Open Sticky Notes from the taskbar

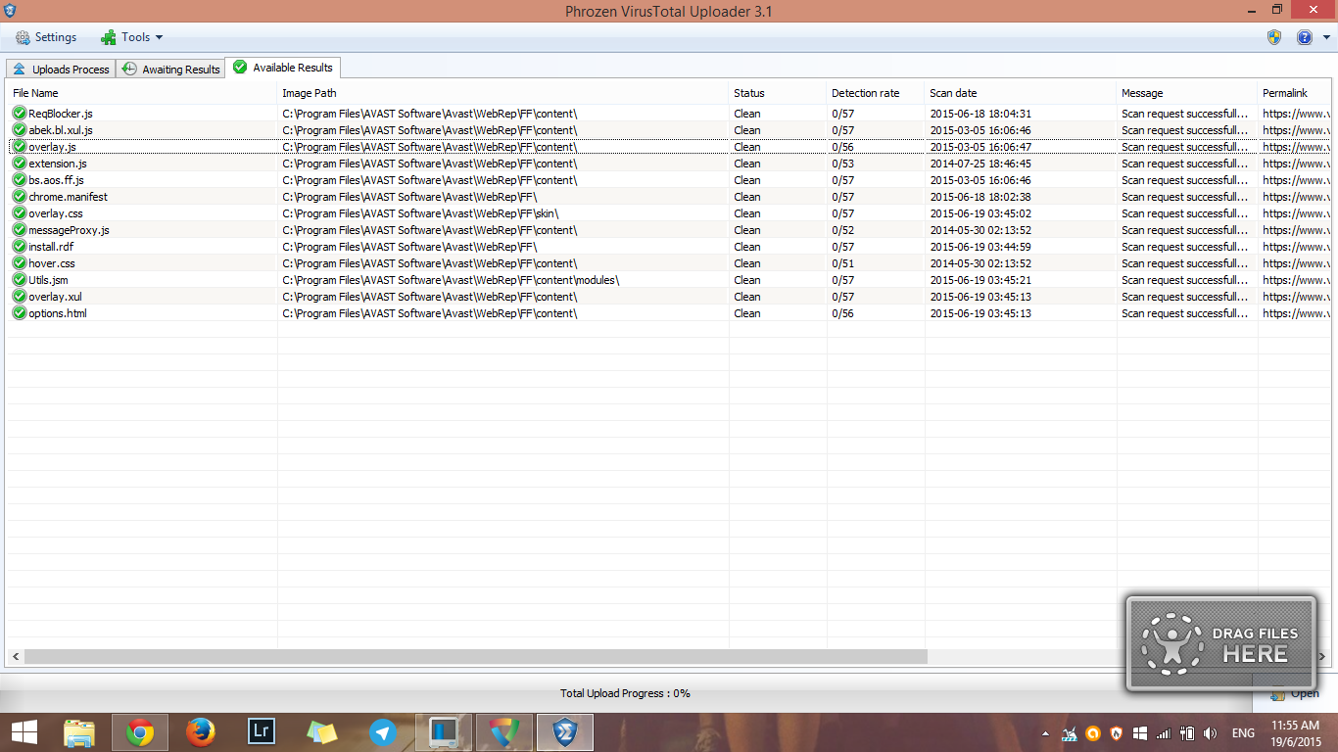coord(322,732)
